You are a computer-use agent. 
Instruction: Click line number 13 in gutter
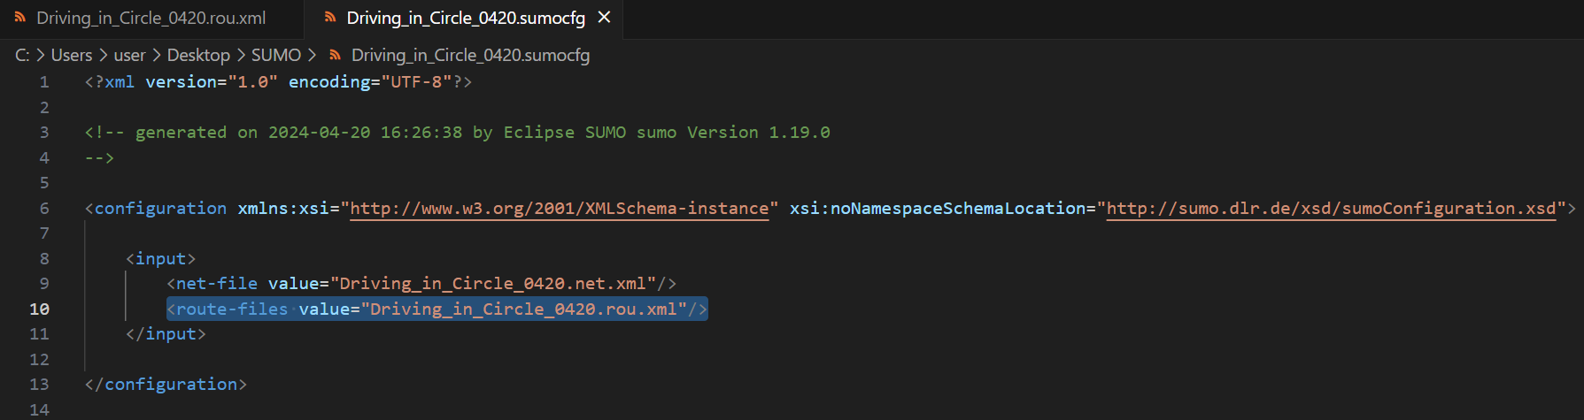click(40, 384)
